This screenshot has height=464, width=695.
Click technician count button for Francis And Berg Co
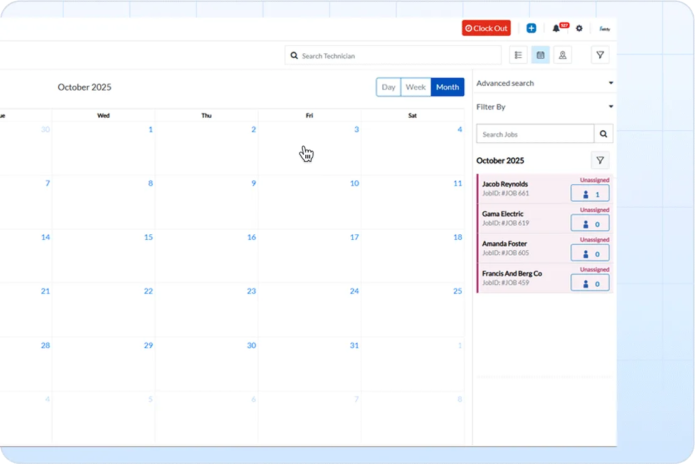click(590, 284)
